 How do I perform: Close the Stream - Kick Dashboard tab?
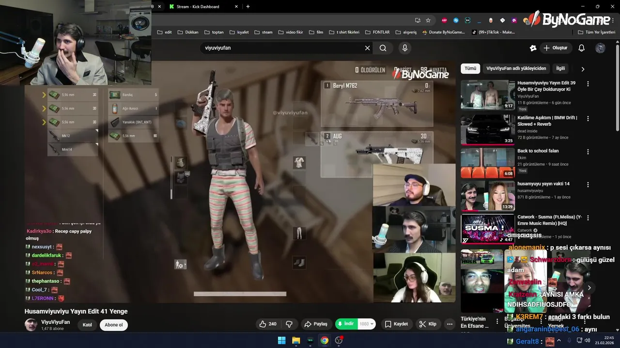[236, 7]
